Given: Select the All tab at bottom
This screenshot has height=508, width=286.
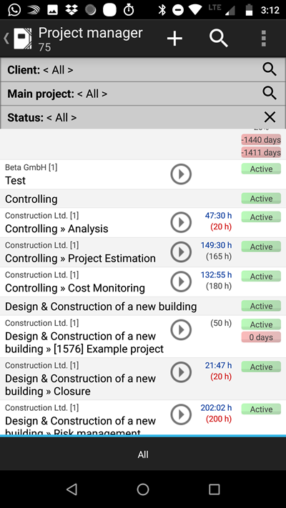Looking at the screenshot, I should pos(143,454).
